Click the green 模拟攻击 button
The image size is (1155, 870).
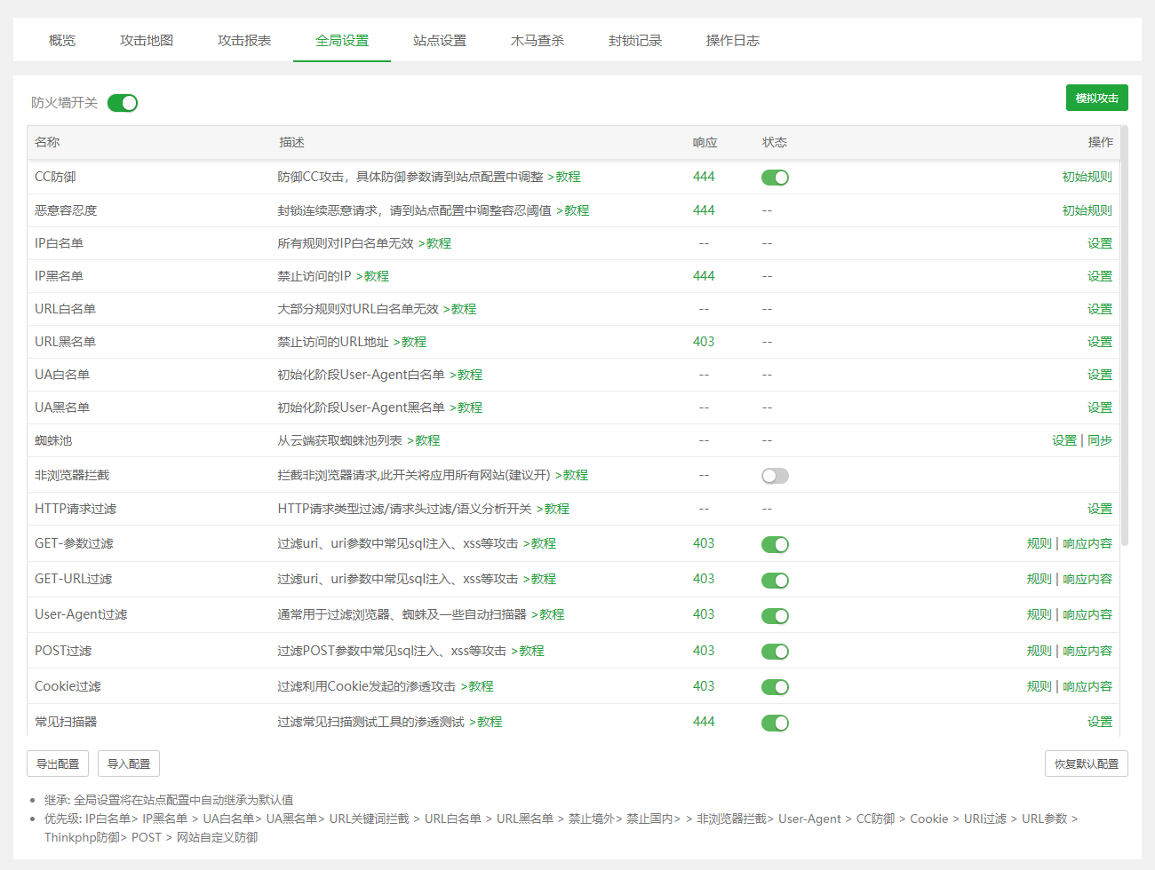1096,98
